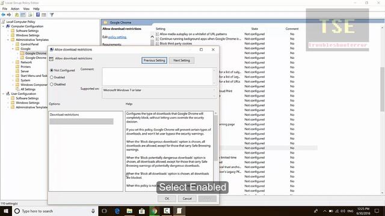The height and width of the screenshot is (216, 385).
Task: Open the taskbar clock and date
Action: pyautogui.click(x=363, y=211)
